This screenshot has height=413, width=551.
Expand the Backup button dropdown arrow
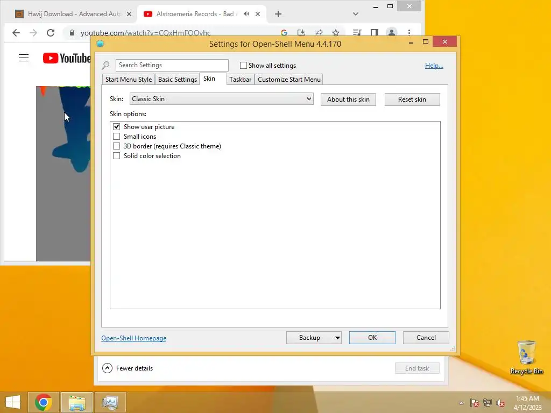(337, 338)
